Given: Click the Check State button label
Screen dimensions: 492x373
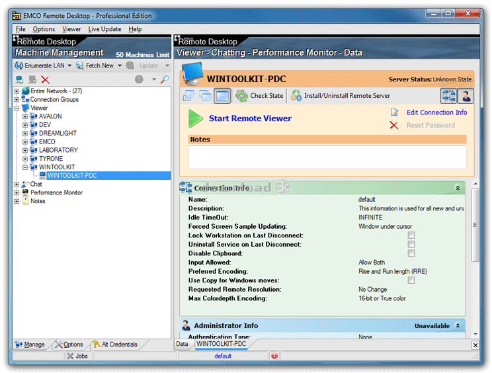Looking at the screenshot, I should (x=266, y=96).
